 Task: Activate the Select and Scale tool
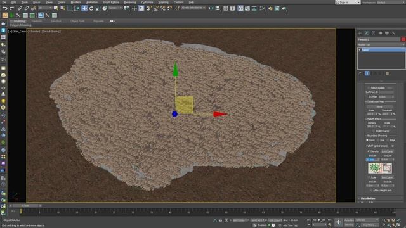(98, 8)
